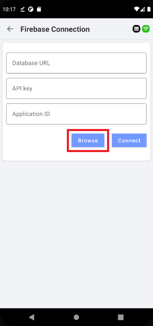153x326 pixels.
Task: Tap the battery level indicator
Action: (148, 9)
